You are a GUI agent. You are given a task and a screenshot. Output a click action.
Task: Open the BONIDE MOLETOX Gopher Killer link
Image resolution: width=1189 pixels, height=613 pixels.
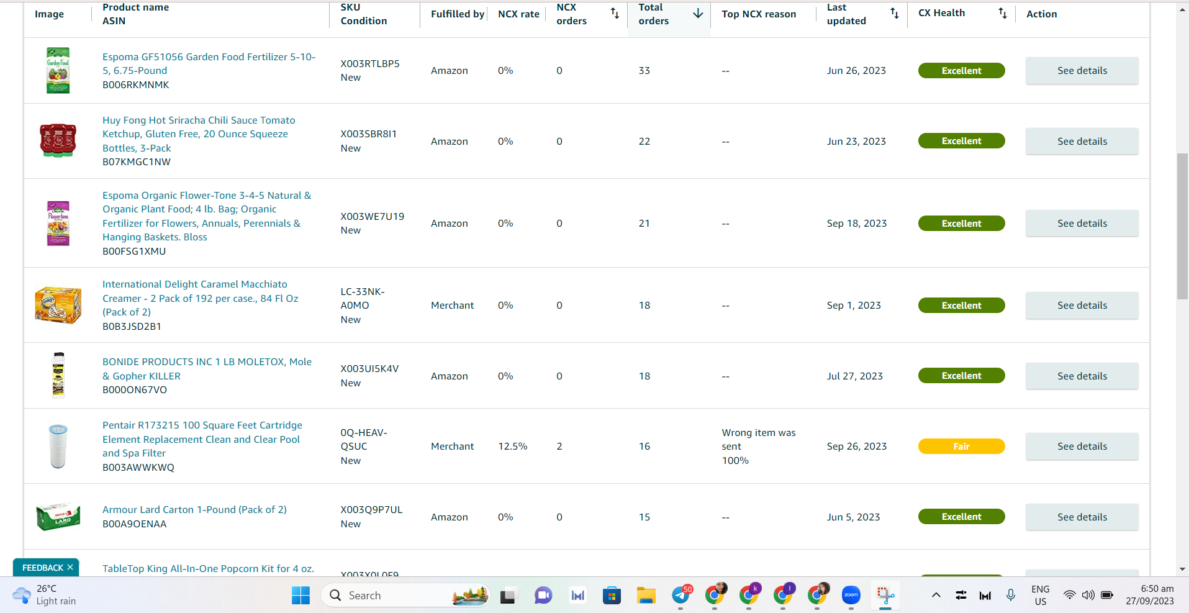207,369
